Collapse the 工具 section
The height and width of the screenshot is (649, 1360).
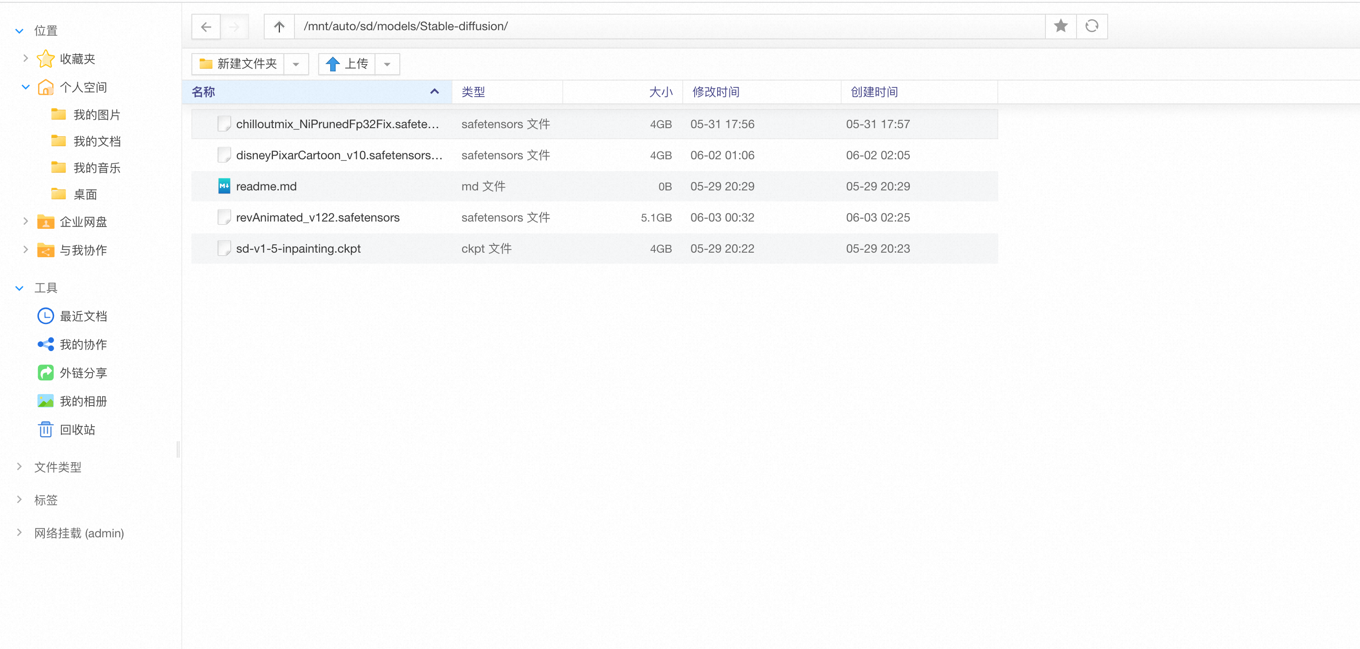click(20, 288)
